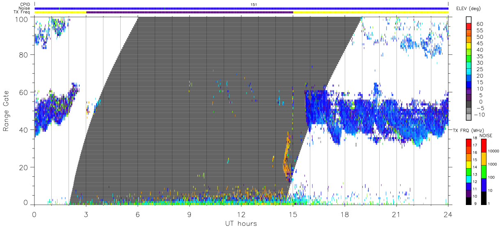The image size is (504, 232).
Task: Click the orange echo streak near 15 UT
Action: (286, 155)
